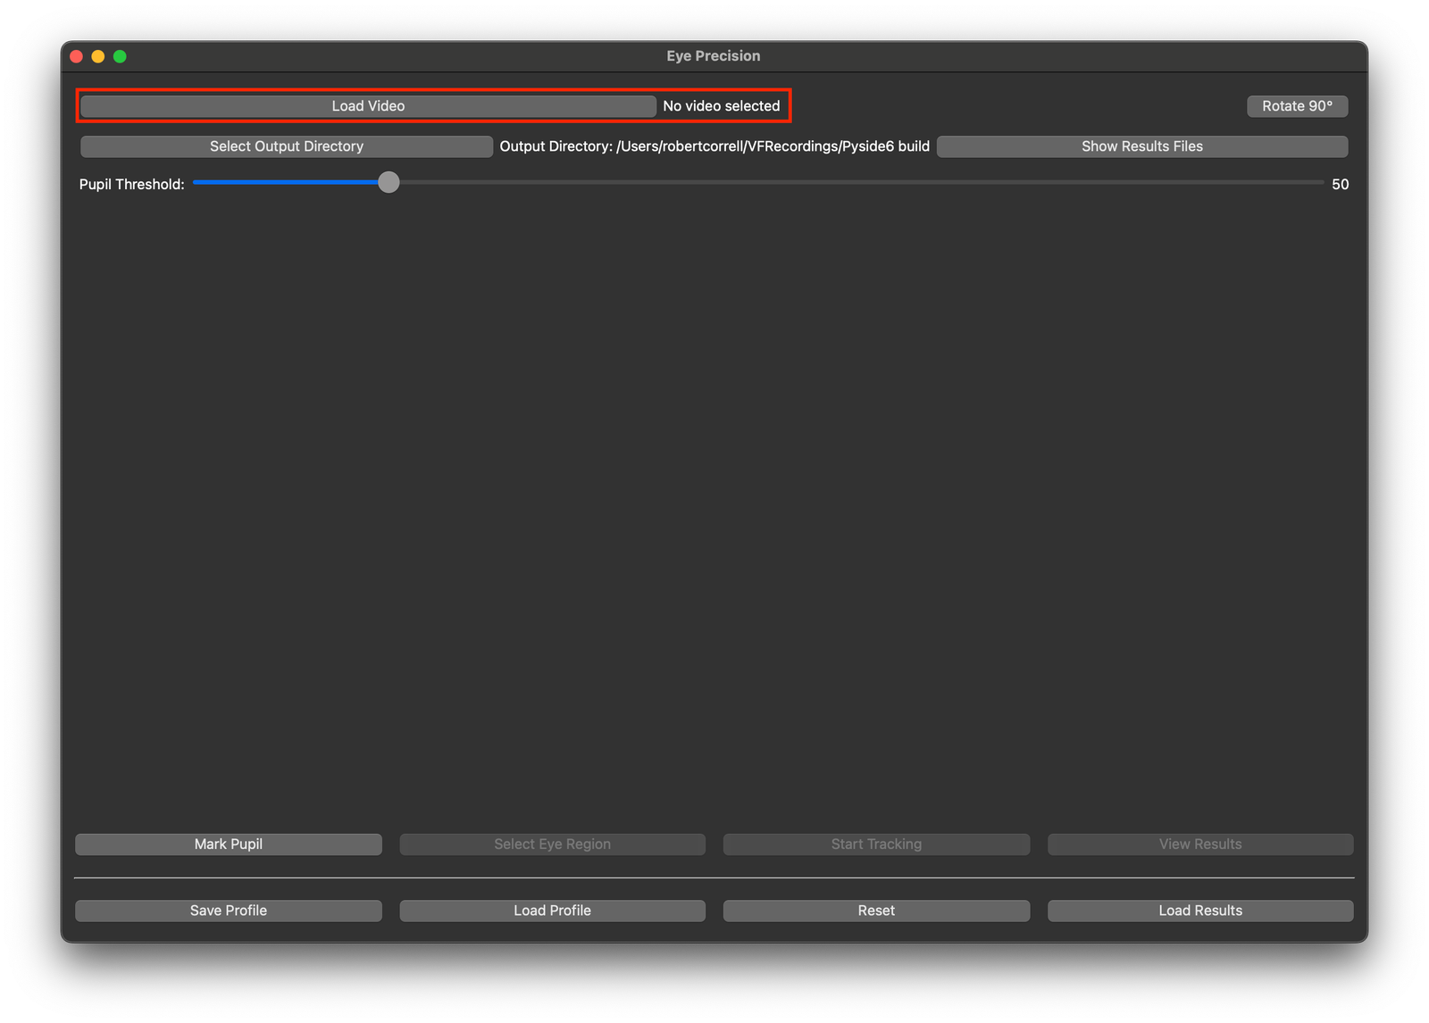Viewport: 1429px width, 1023px height.
Task: Click the Eye Precision title bar text
Action: click(x=714, y=56)
